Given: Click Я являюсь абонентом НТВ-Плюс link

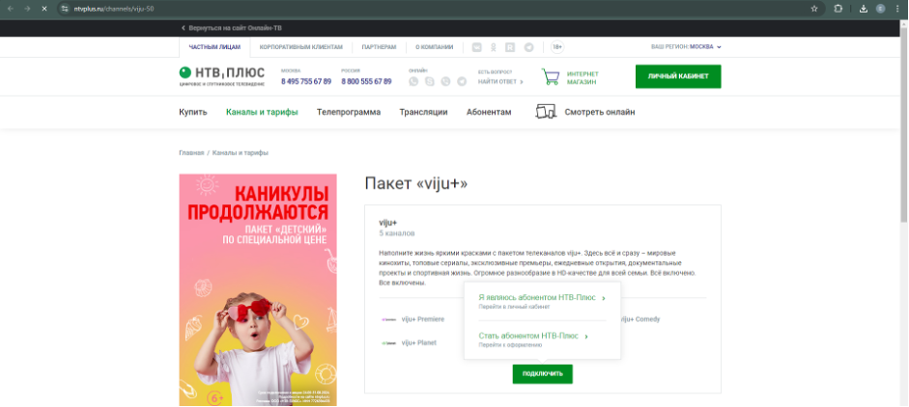Looking at the screenshot, I should click(537, 298).
